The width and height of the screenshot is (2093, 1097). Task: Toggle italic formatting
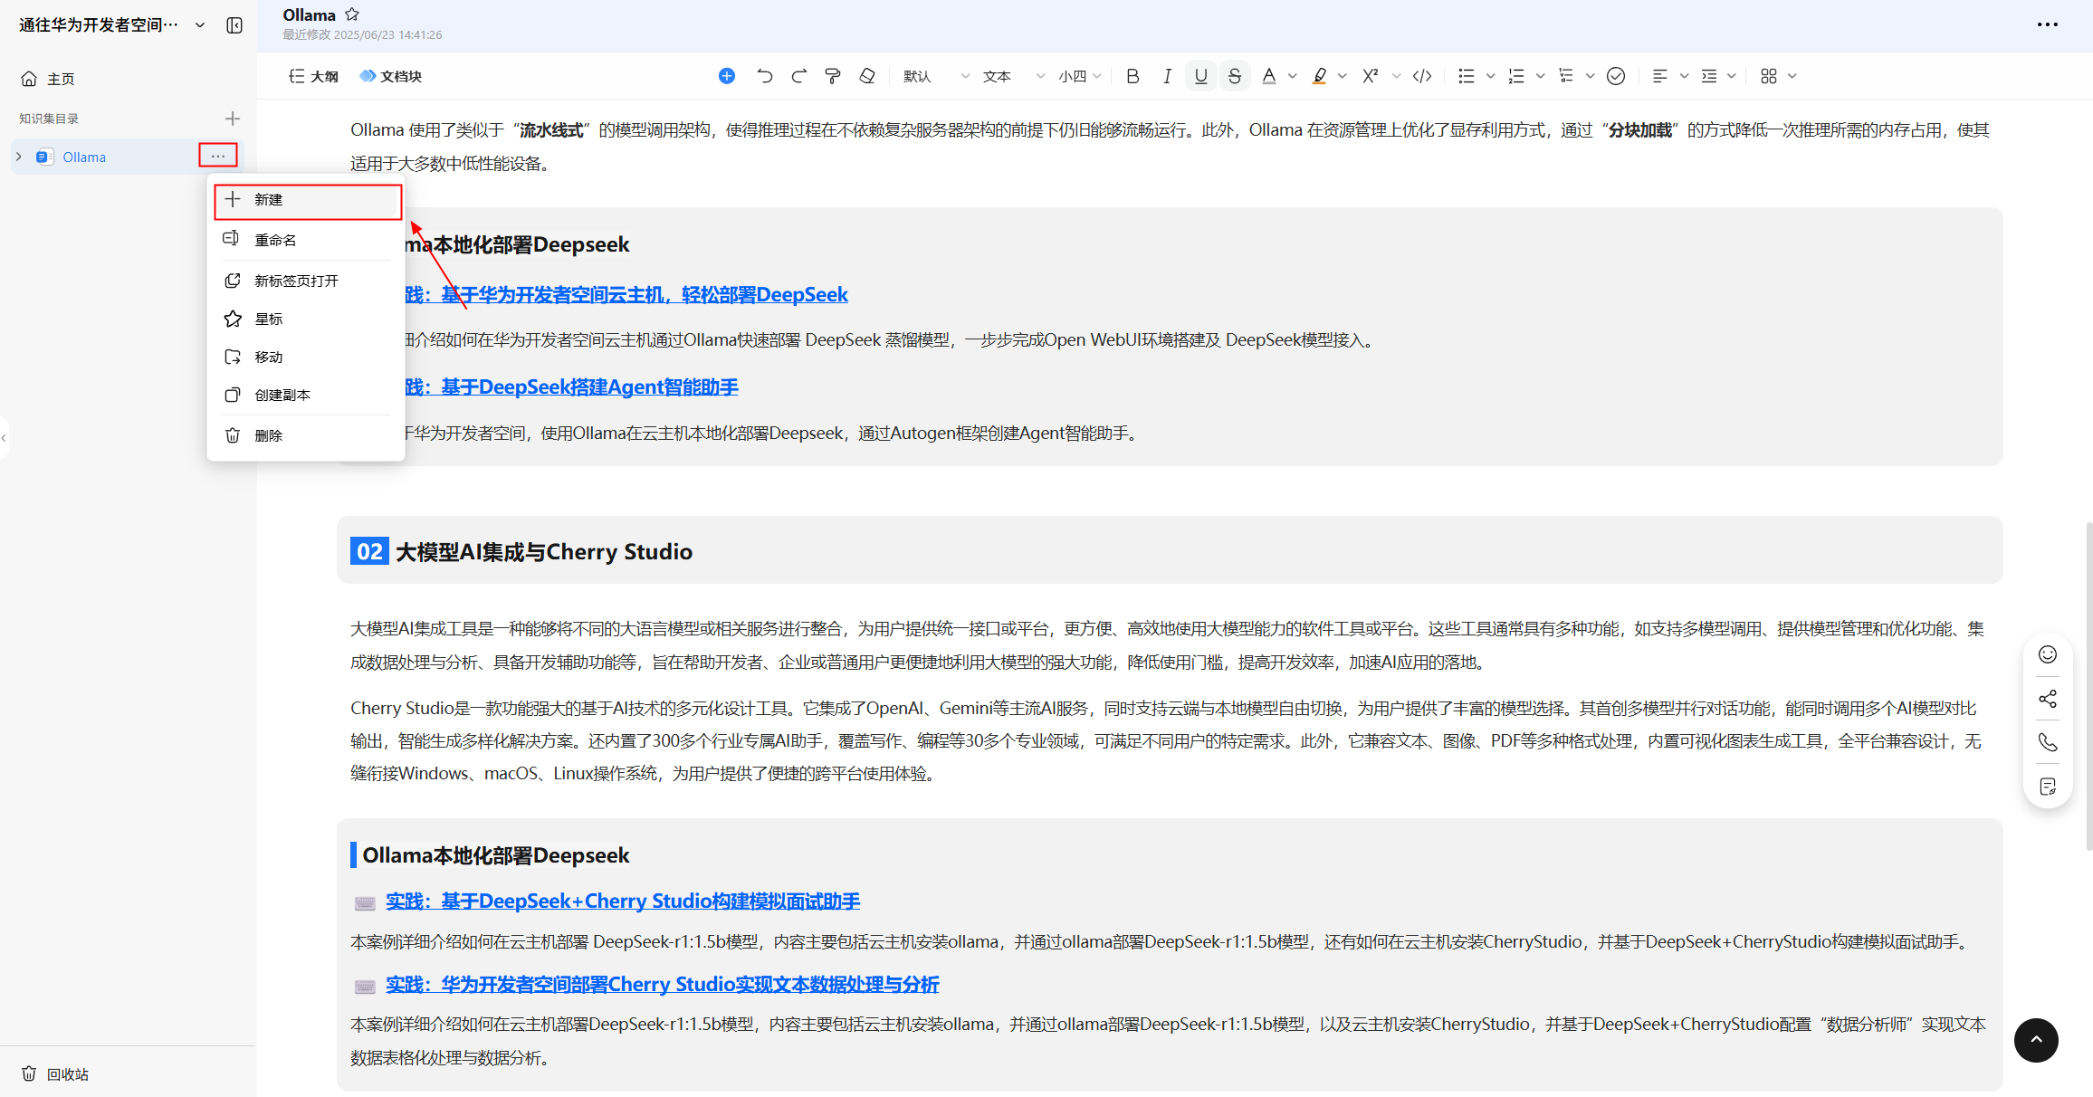[x=1167, y=76]
